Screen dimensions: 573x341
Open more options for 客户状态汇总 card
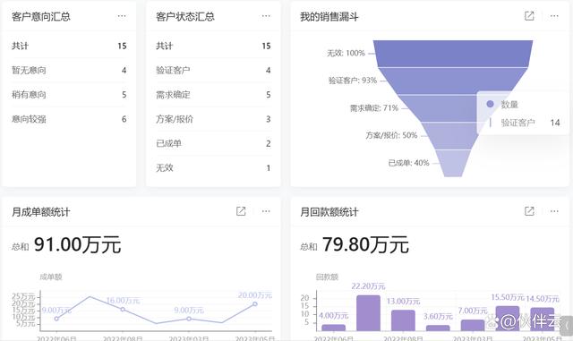coord(266,16)
